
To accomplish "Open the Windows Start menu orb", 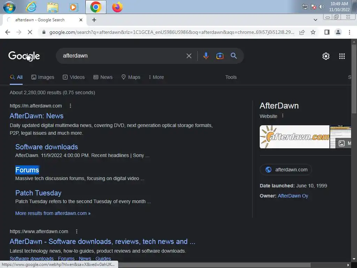I will click(x=9, y=7).
